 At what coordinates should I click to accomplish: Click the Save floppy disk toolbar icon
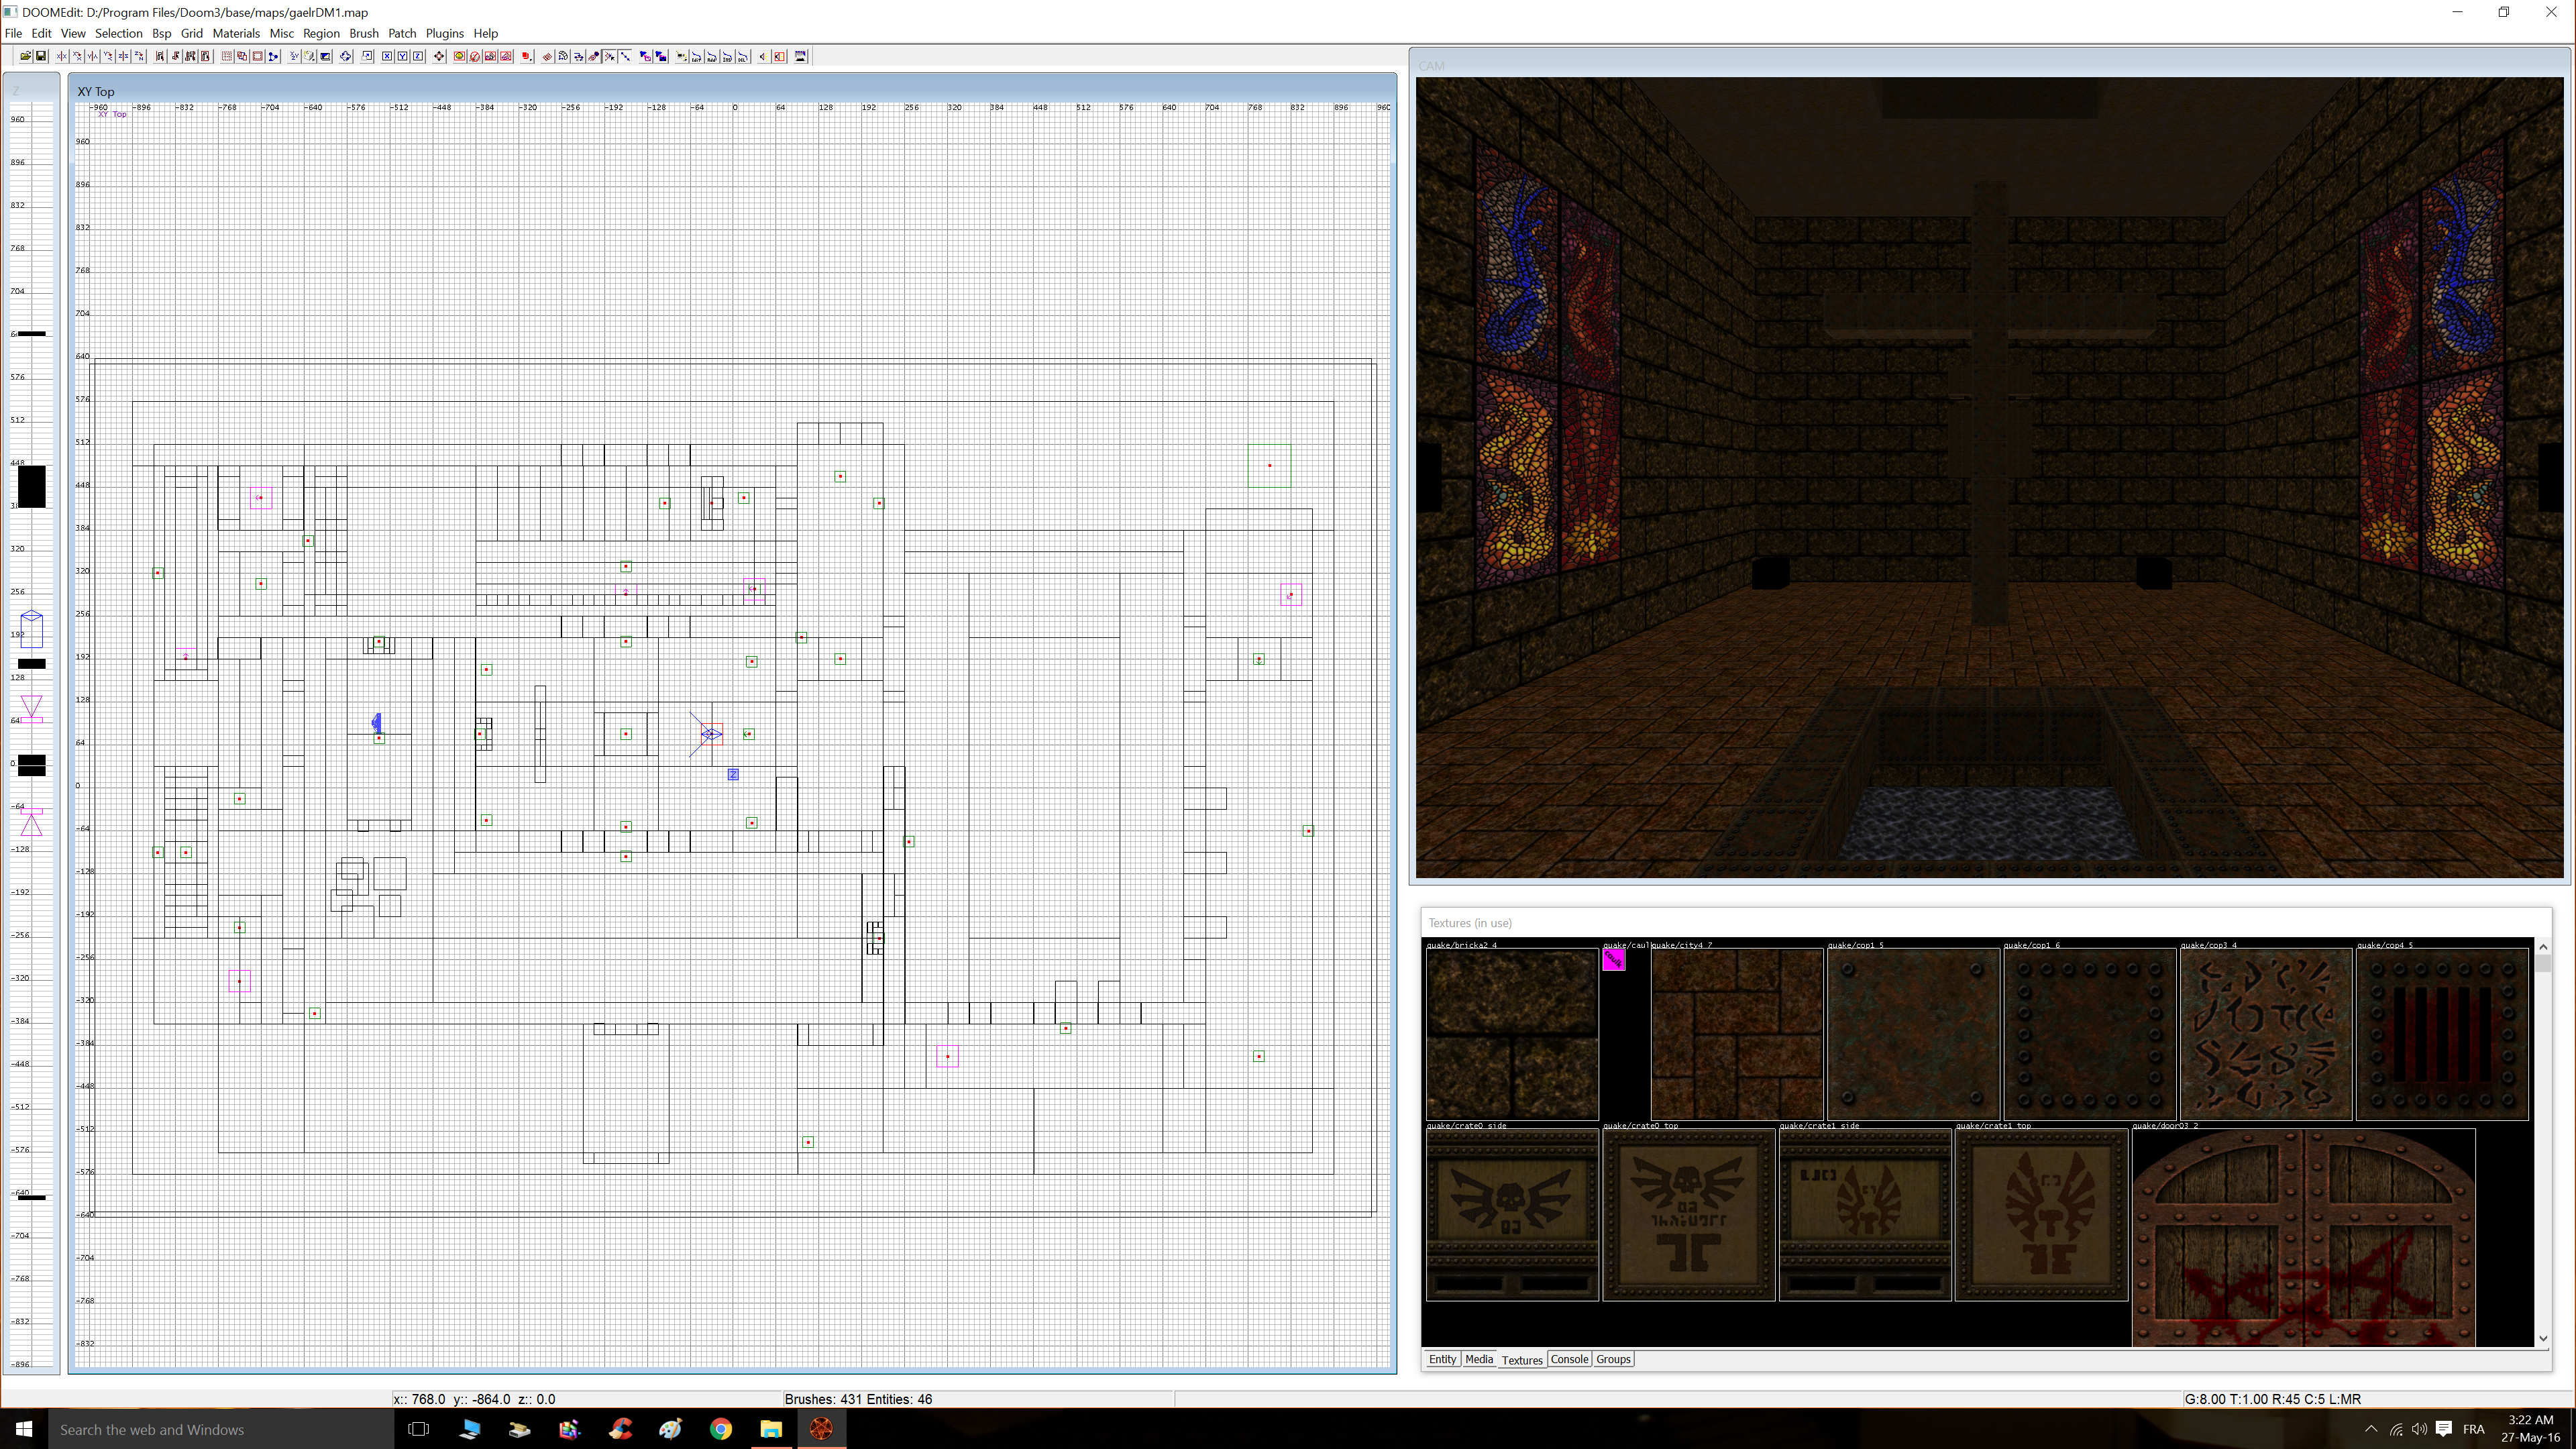[41, 57]
